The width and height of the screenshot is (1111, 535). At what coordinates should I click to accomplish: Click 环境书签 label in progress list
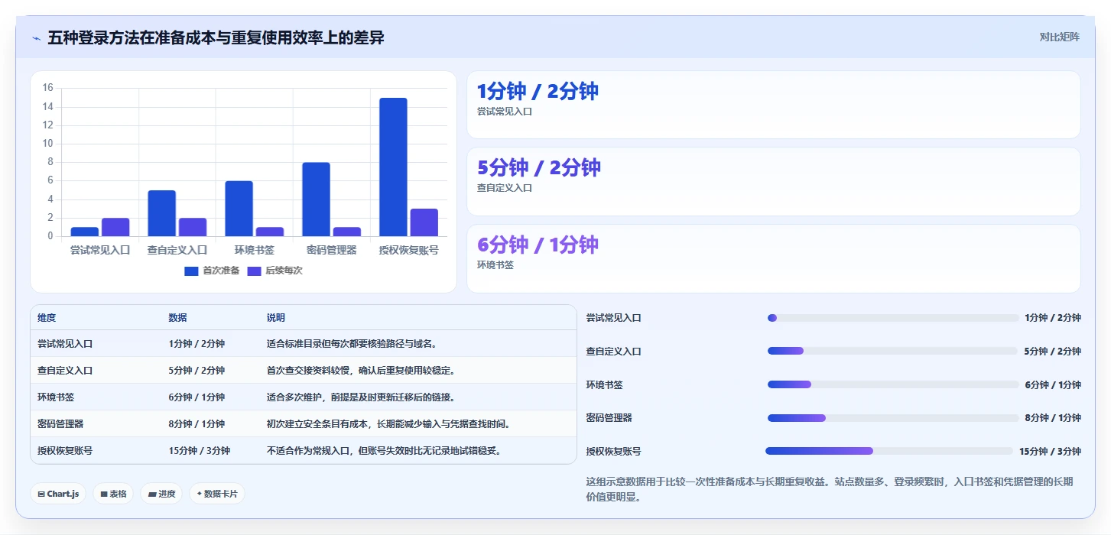[x=605, y=384]
